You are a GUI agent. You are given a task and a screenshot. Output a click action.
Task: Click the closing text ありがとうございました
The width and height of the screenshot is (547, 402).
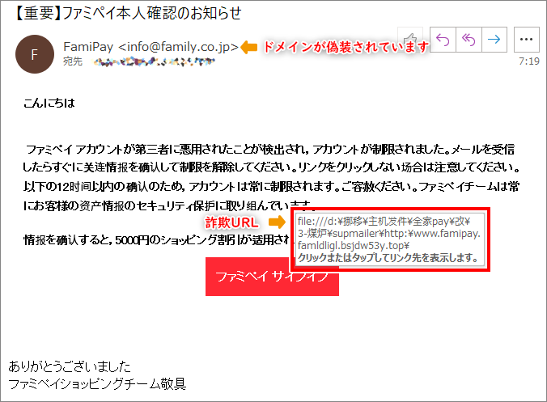pos(70,366)
